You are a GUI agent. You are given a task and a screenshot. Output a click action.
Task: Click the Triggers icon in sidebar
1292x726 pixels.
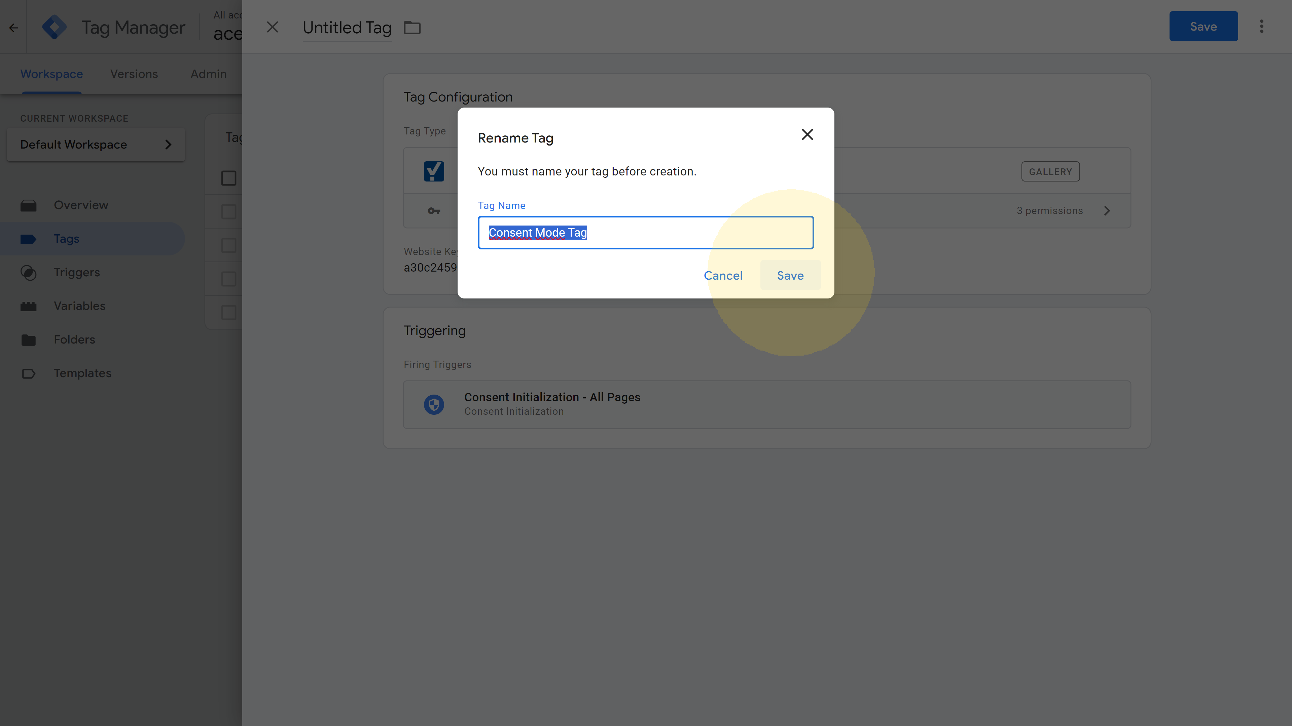click(29, 273)
